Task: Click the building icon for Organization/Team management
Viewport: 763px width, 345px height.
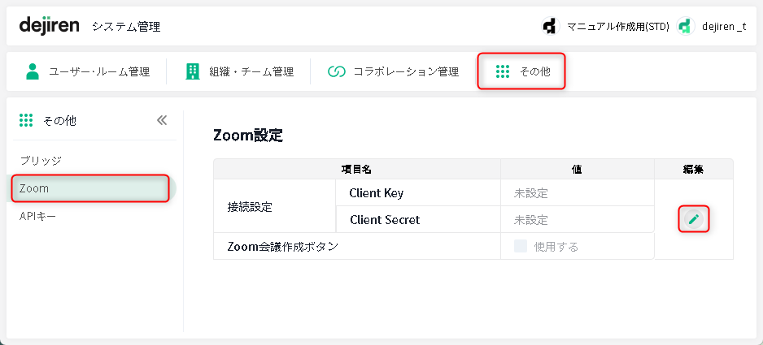Action: (192, 71)
